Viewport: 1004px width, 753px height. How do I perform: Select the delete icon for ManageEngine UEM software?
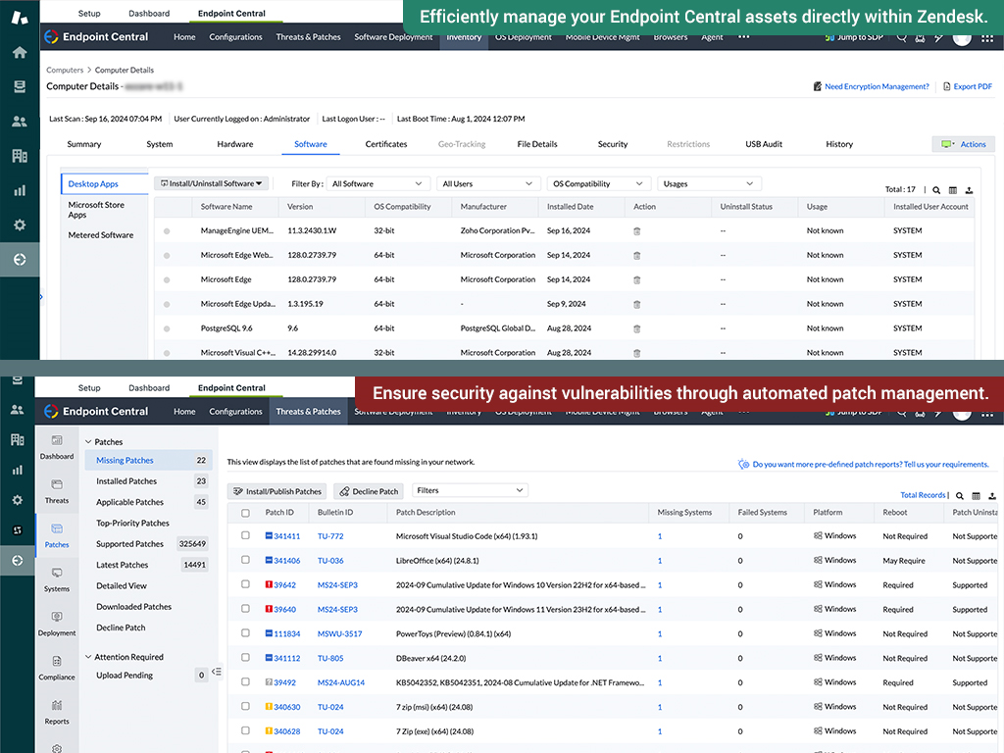pyautogui.click(x=636, y=231)
